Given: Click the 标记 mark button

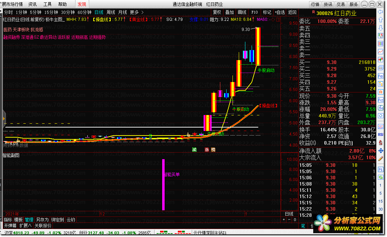Looking at the screenshot, I should 267,12.
